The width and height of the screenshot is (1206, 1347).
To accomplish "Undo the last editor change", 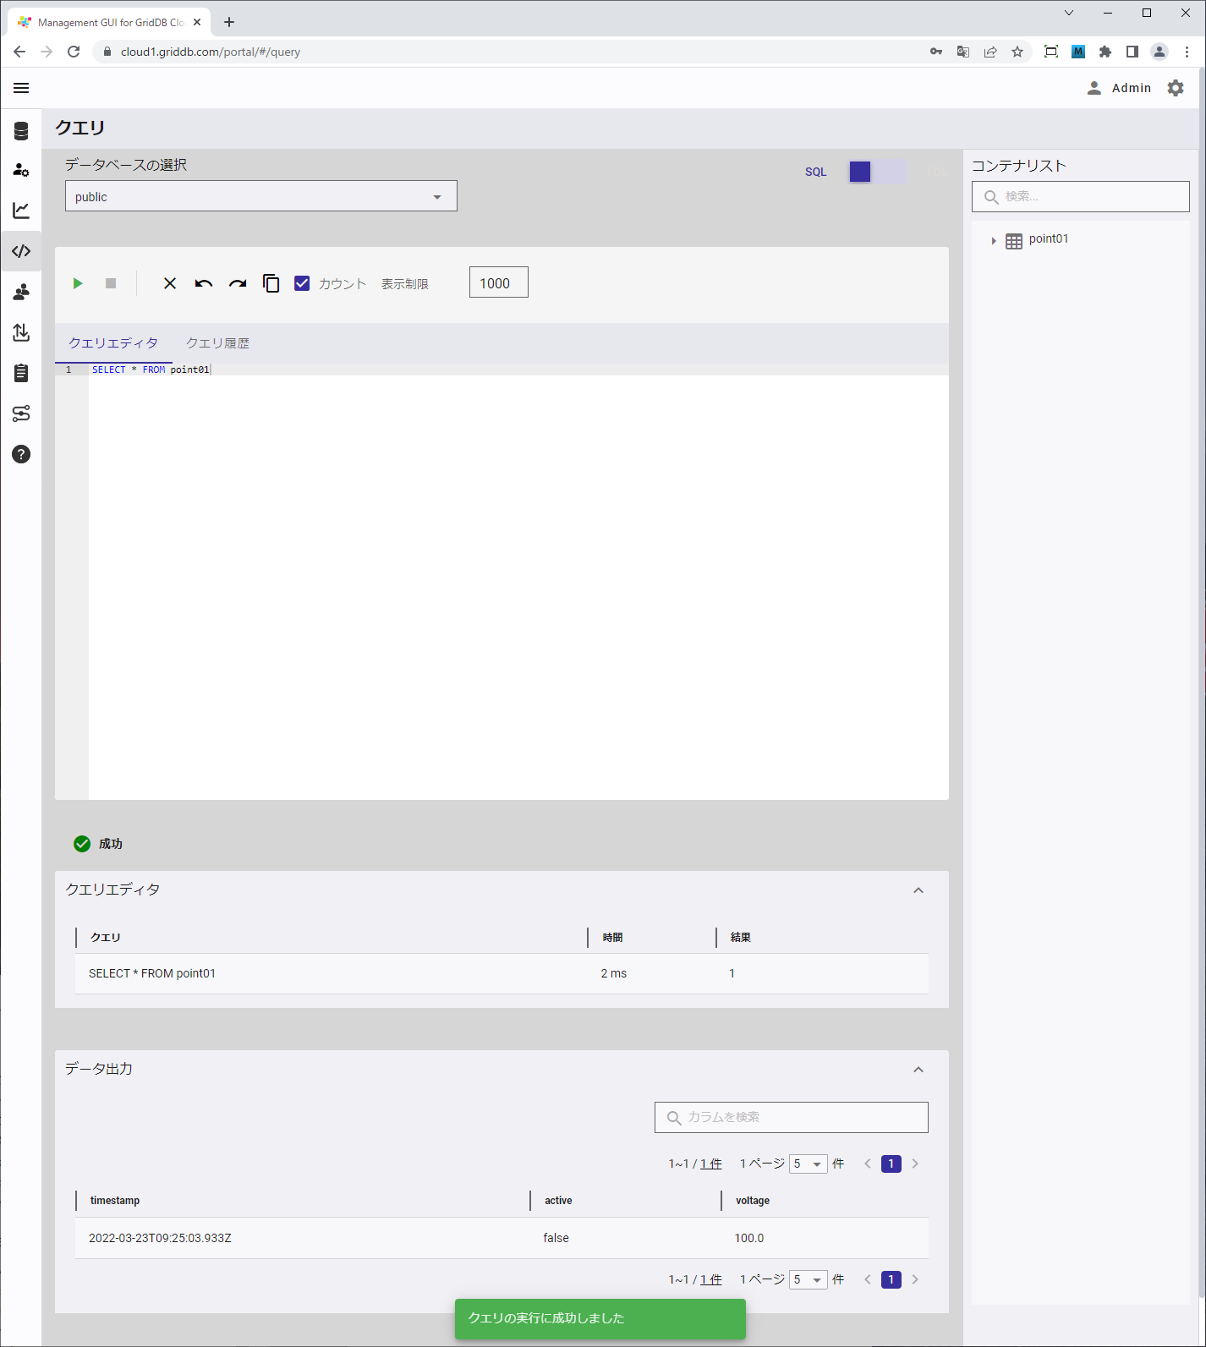I will pyautogui.click(x=204, y=283).
